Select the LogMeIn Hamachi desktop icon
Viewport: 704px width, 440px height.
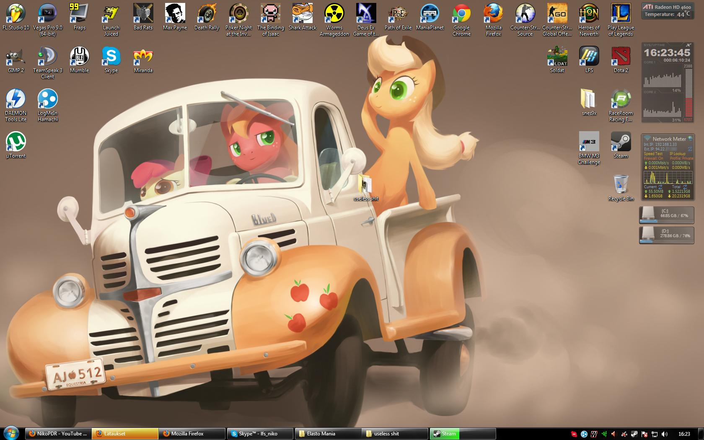[x=48, y=105]
